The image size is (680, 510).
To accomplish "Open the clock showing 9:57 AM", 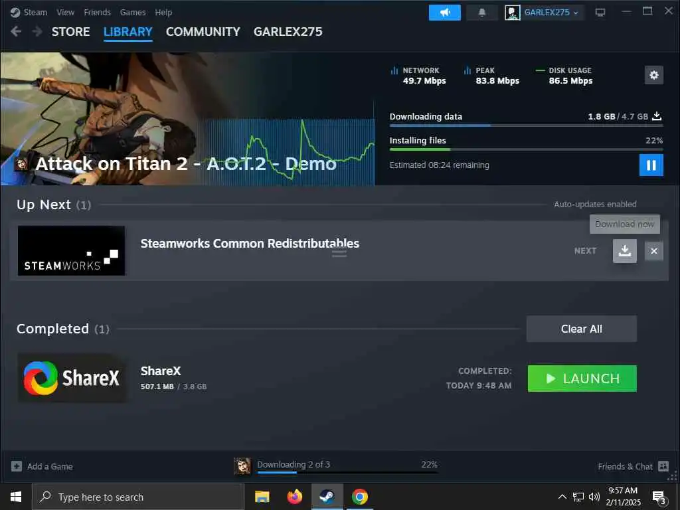I will tap(623, 497).
